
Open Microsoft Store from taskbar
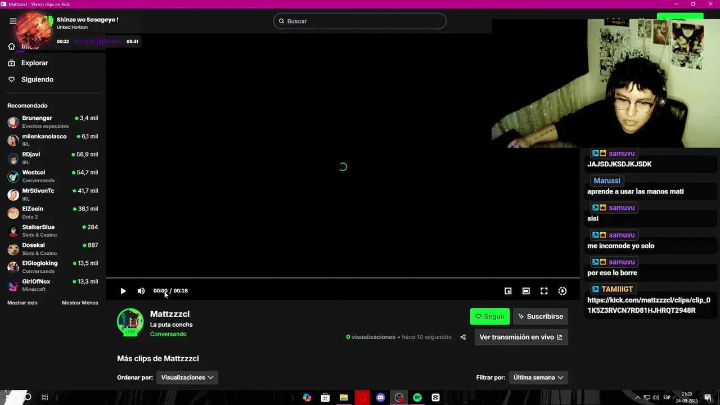point(325,398)
